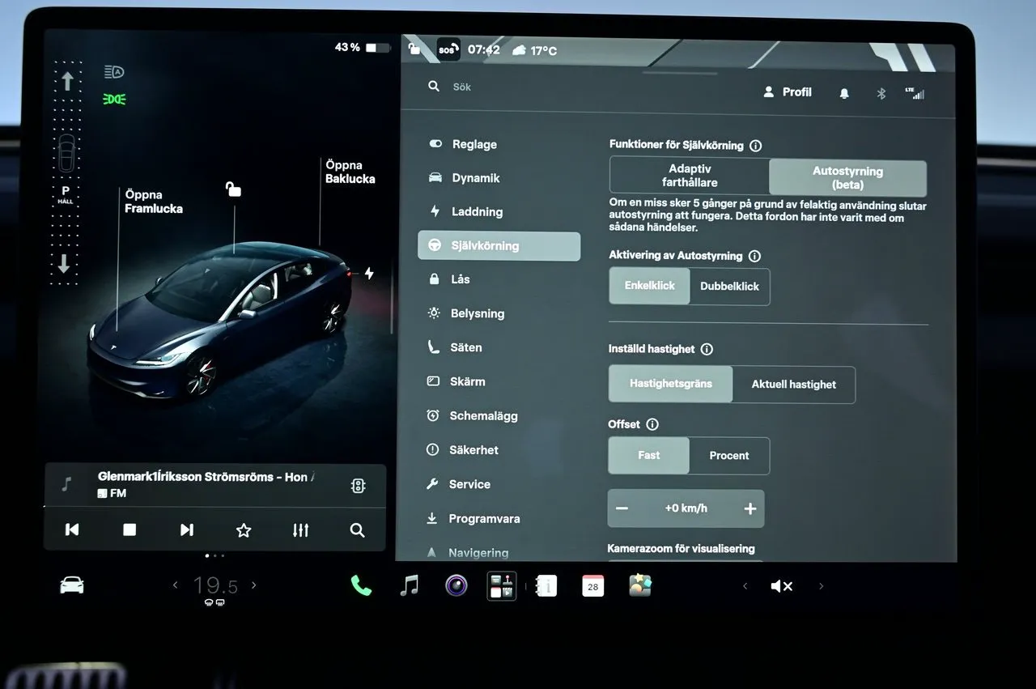This screenshot has height=689, width=1036.
Task: Tap Öppna Framlucka to open frunk
Action: (154, 202)
